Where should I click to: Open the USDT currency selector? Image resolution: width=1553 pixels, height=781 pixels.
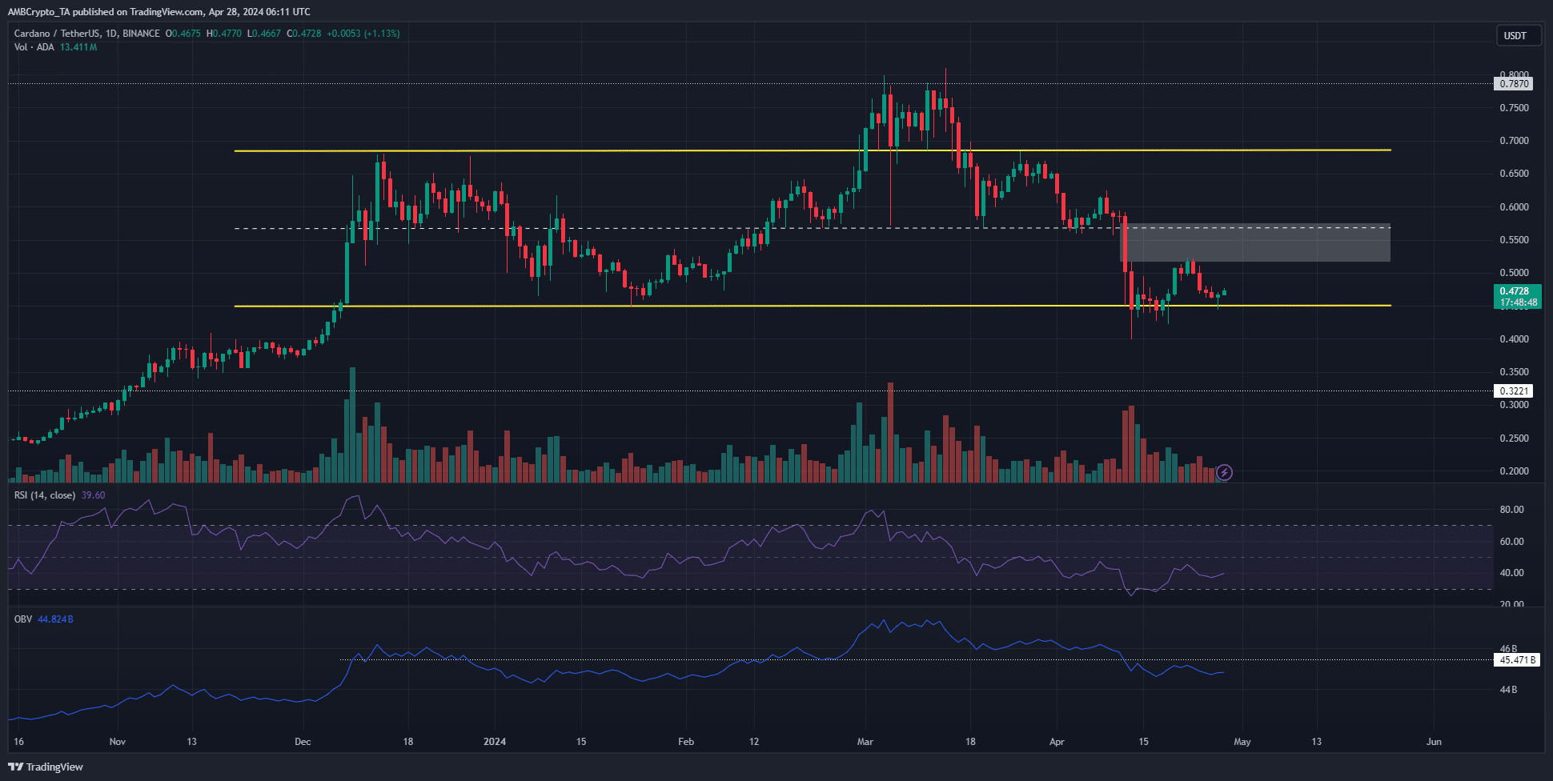pos(1519,36)
